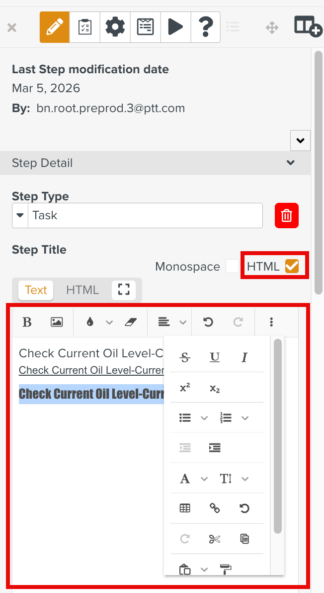Screen dimensions: 324x593
Task: Click the red trash delete button
Action: [x=287, y=215]
